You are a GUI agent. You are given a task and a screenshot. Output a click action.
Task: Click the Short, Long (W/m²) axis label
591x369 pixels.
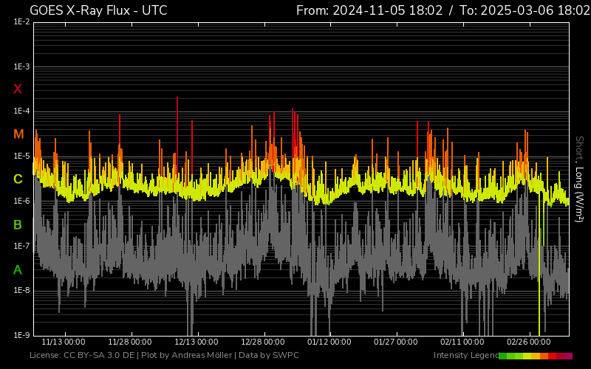[580, 179]
